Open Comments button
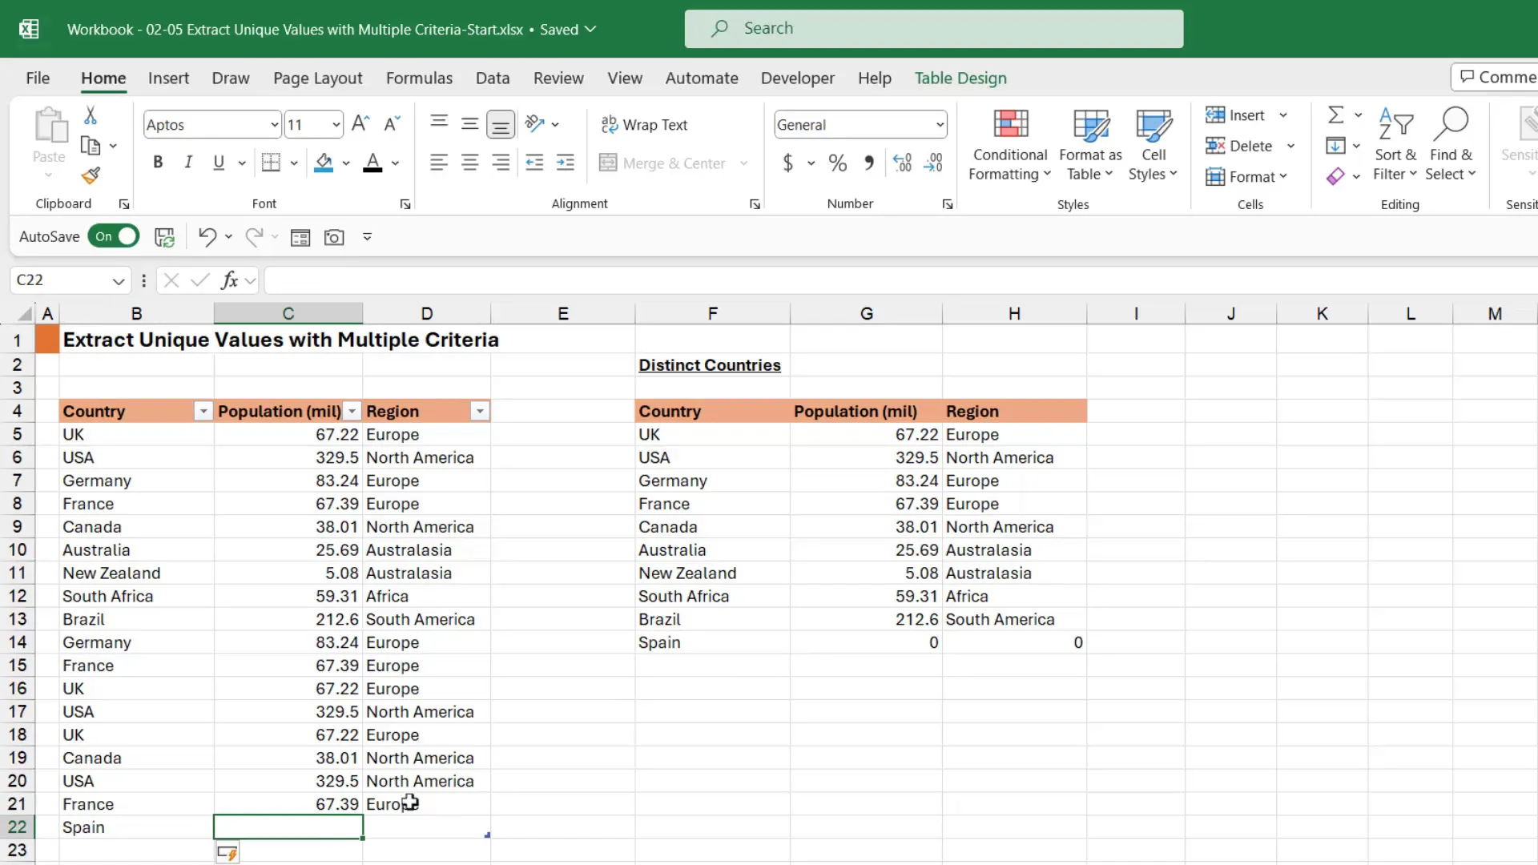The height and width of the screenshot is (865, 1538). (x=1495, y=77)
